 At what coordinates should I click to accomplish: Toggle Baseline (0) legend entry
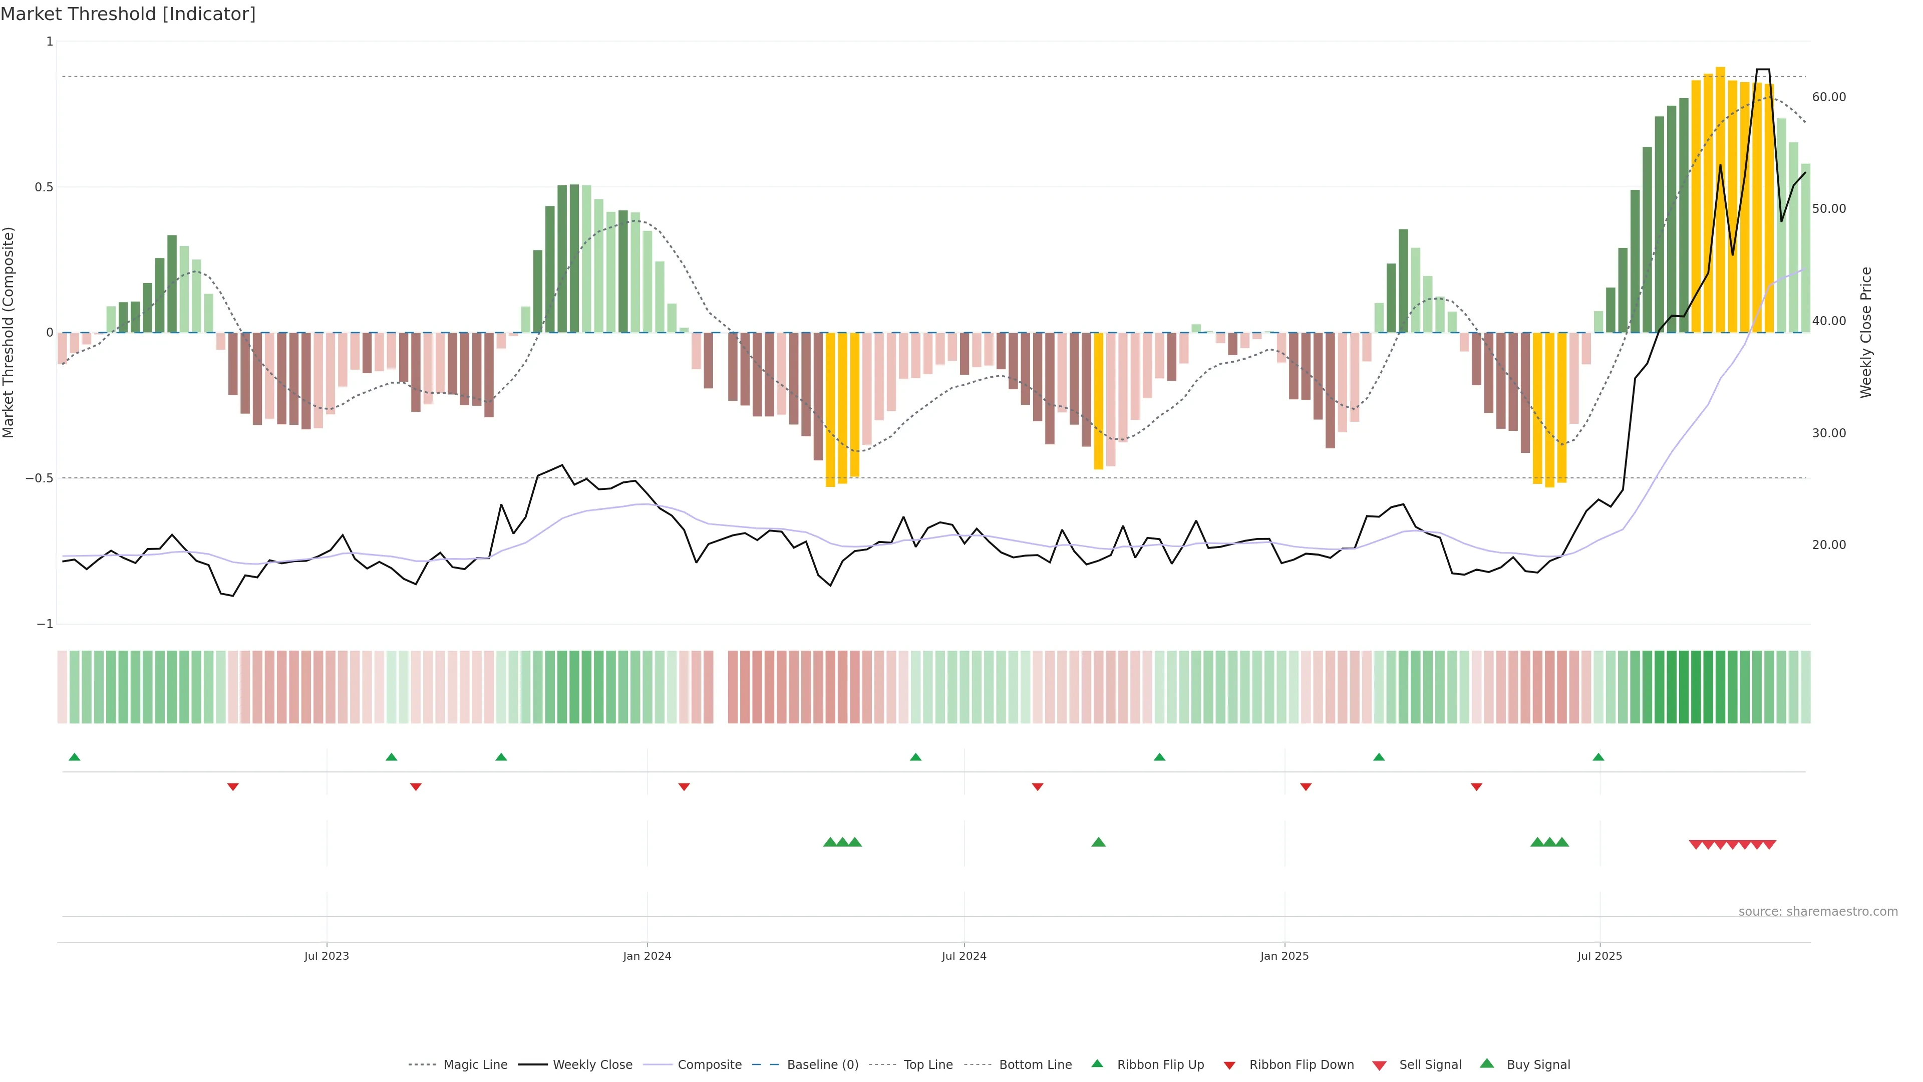[823, 1065]
